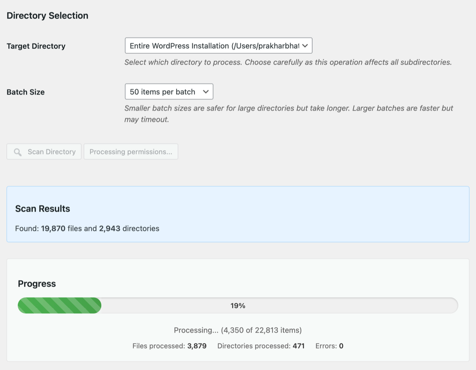Click the Target Directory field label
Screen dimensions: 476x370
click(x=36, y=46)
